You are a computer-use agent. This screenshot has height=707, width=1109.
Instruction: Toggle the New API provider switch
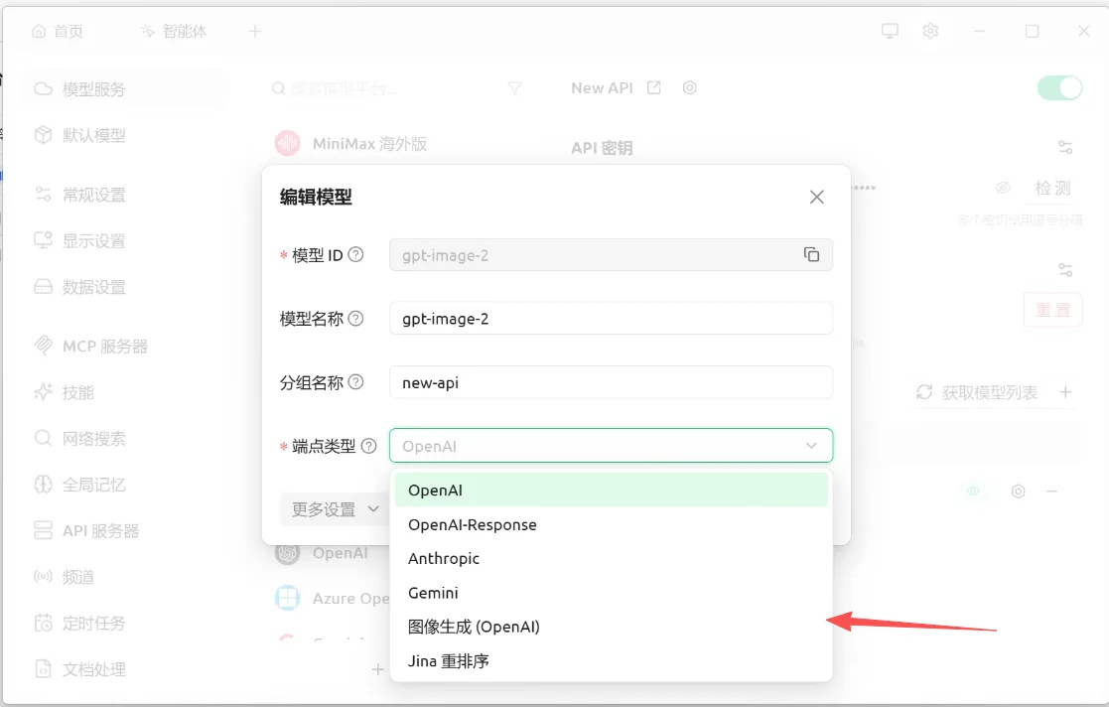1059,88
